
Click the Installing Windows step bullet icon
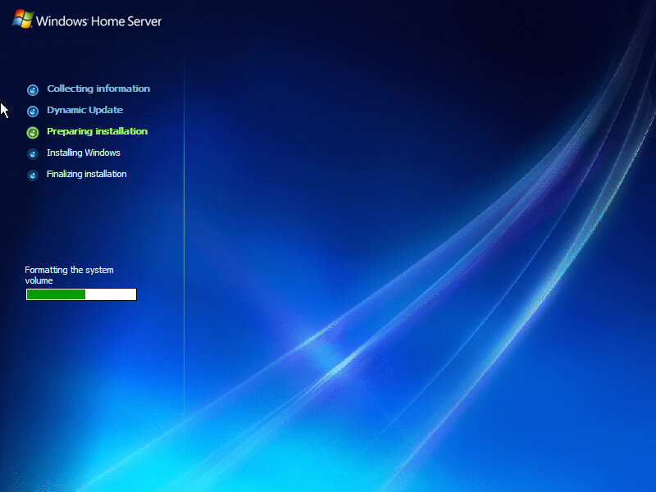click(33, 153)
